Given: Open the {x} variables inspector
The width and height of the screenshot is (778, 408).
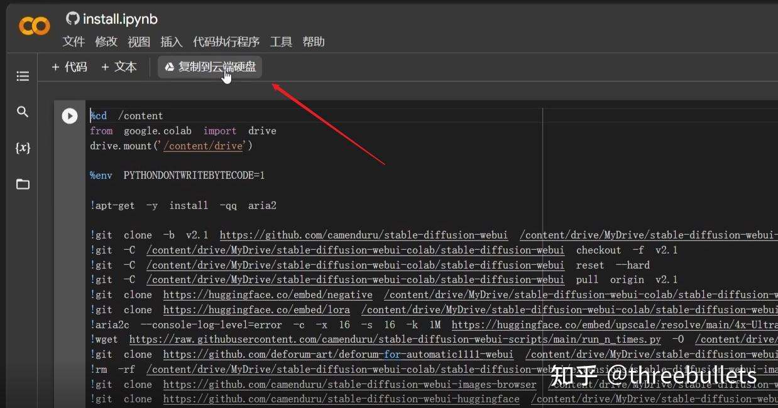Looking at the screenshot, I should (x=23, y=148).
